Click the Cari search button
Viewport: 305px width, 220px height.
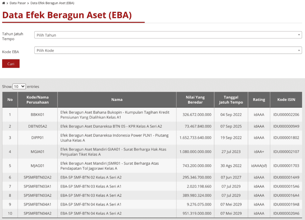click(11, 63)
